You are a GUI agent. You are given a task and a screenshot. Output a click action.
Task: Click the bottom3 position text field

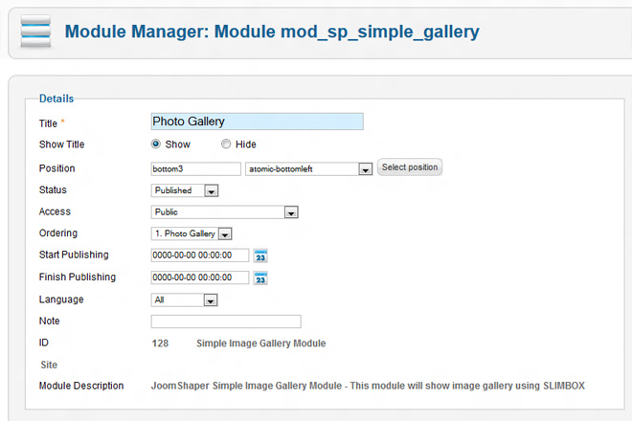[195, 168]
